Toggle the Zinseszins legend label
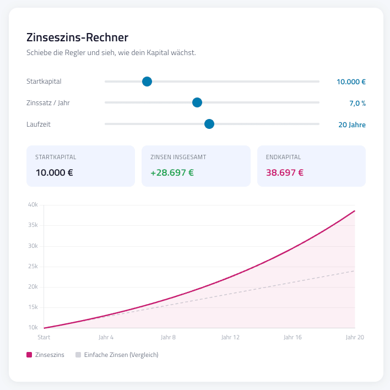The height and width of the screenshot is (390, 390). 50,355
